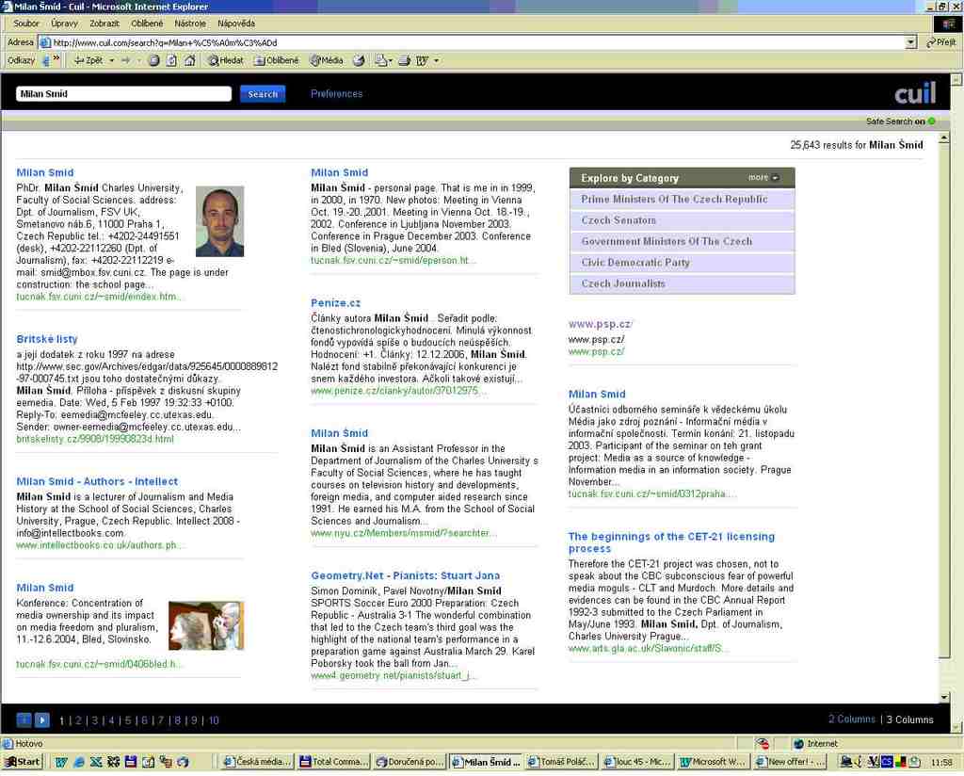
Task: Go to results page 10
Action: (214, 720)
